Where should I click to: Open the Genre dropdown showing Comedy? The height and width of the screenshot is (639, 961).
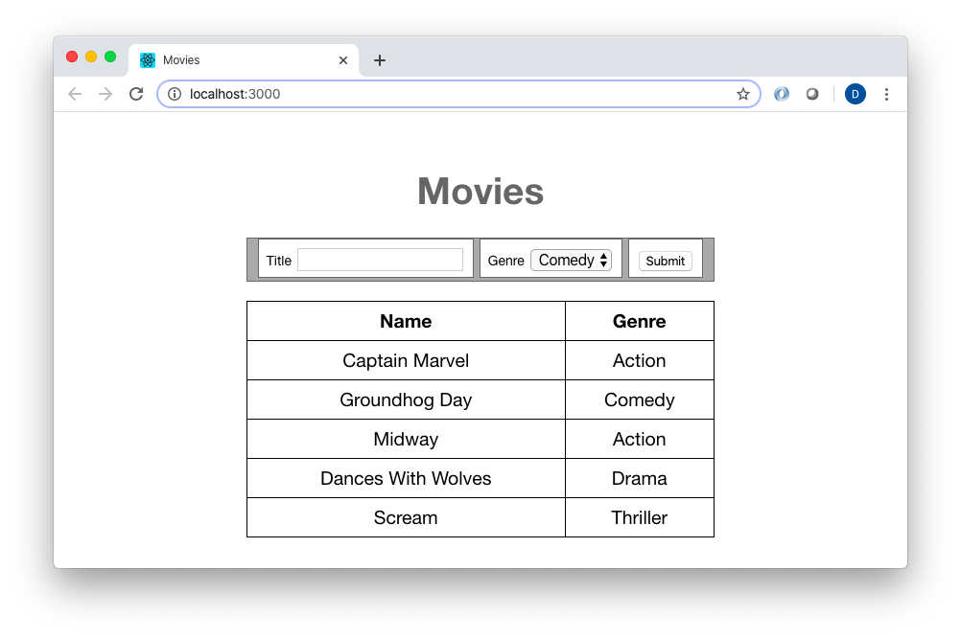point(571,261)
